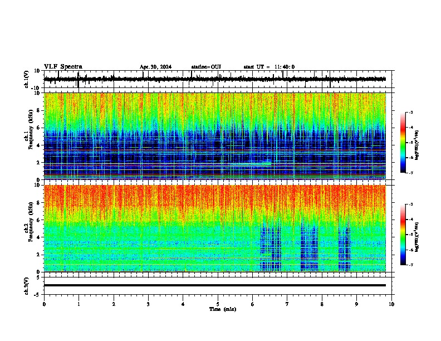Click time axis tick label '9'

[356, 304]
